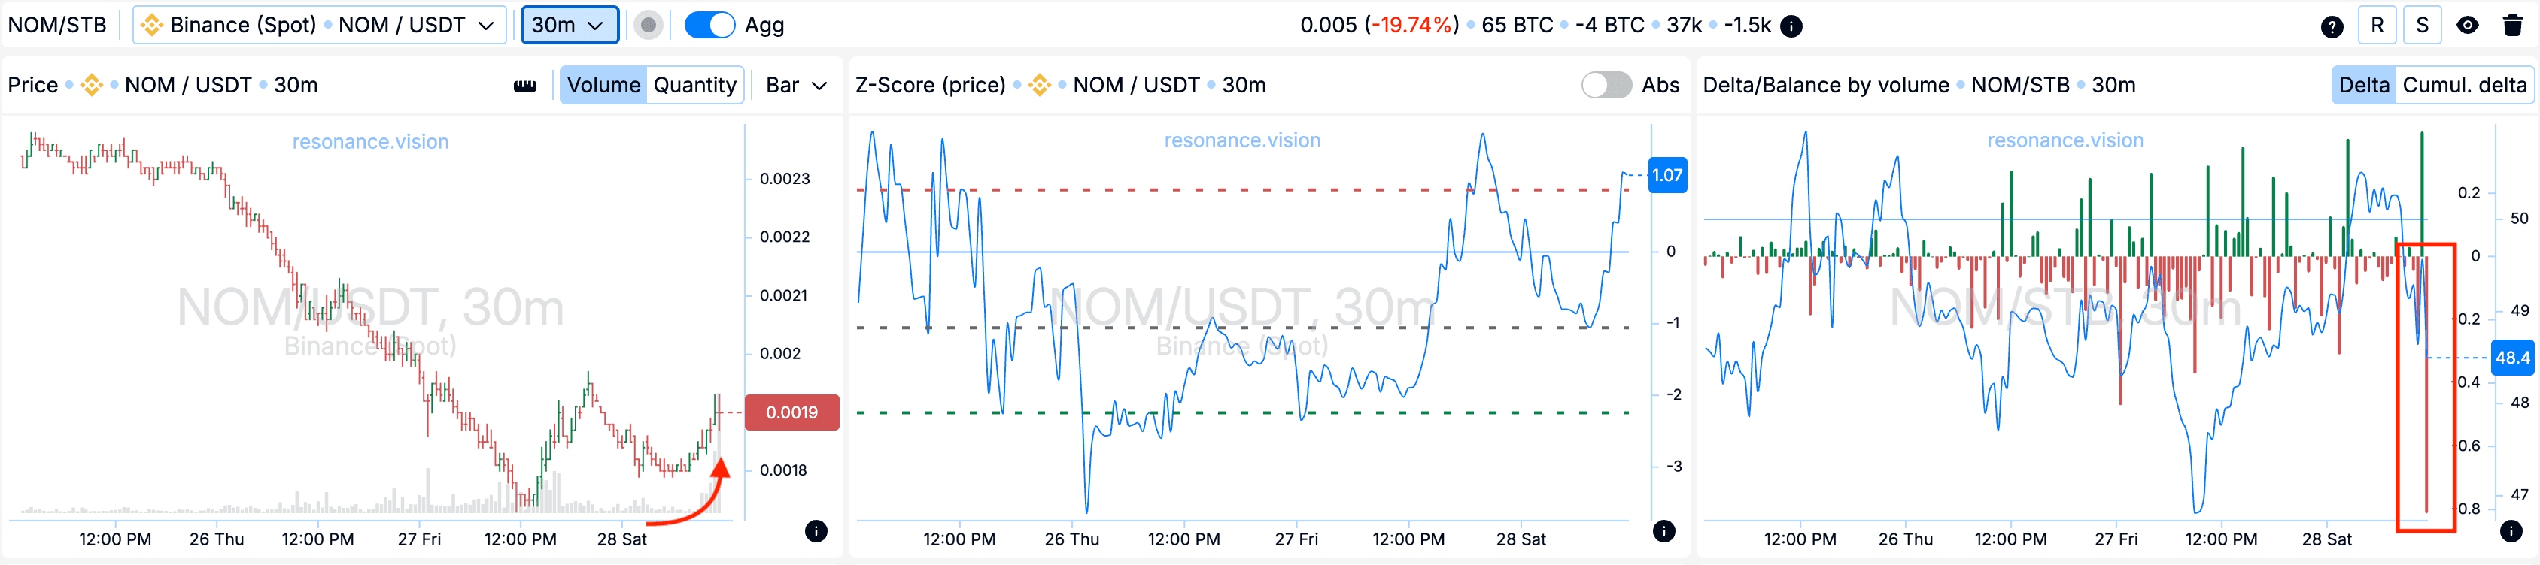Click info icon in Delta/Balance chart panel

[x=2511, y=531]
